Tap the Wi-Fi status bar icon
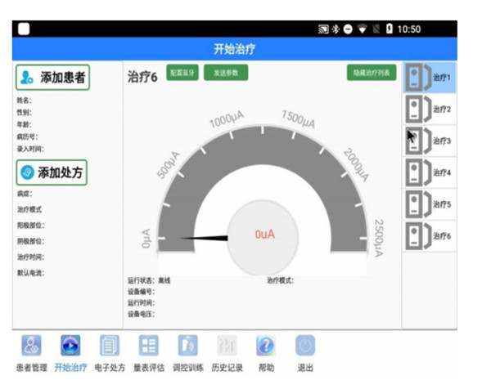491x389 pixels. pyautogui.click(x=363, y=29)
